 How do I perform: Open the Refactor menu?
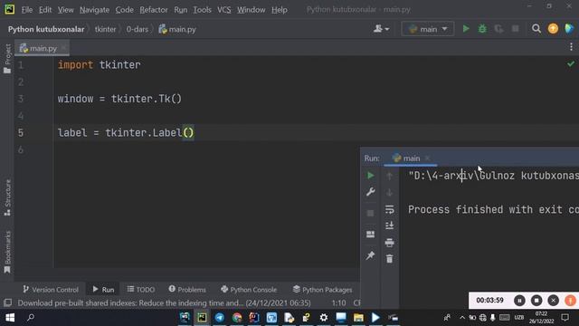pyautogui.click(x=154, y=10)
